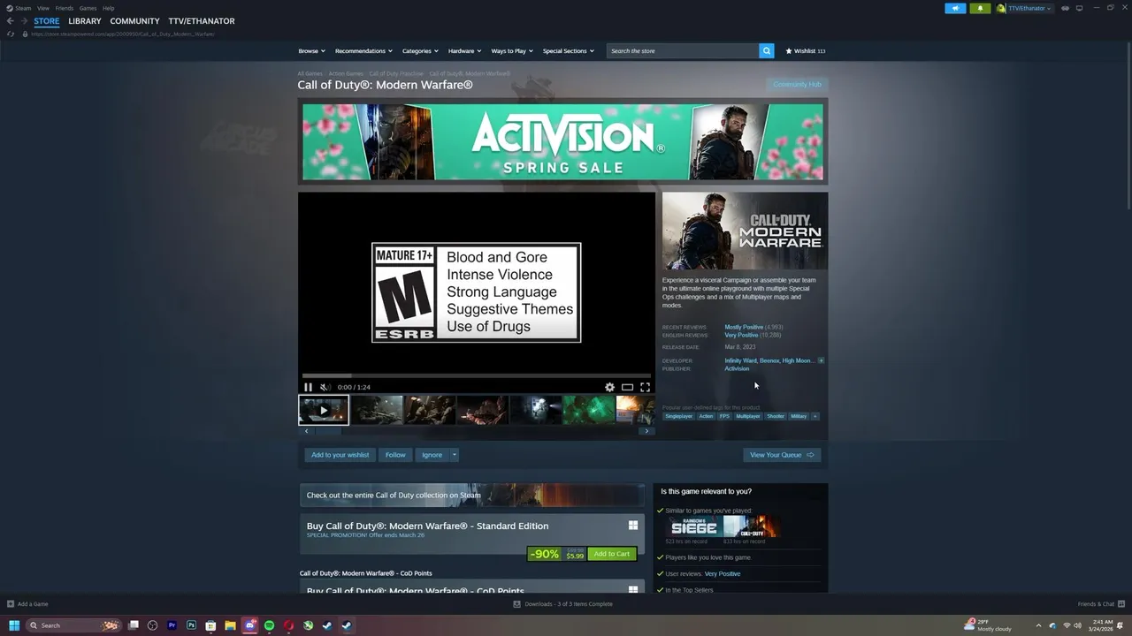Toggle theater mode on the trailer player

pos(627,387)
